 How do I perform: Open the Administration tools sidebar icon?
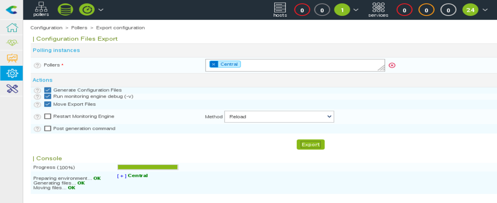(12, 89)
